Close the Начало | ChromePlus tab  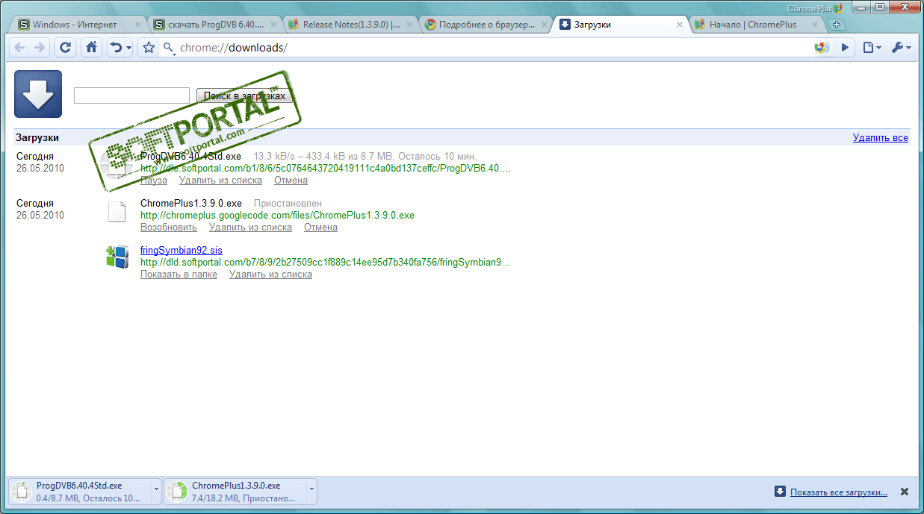[x=816, y=25]
